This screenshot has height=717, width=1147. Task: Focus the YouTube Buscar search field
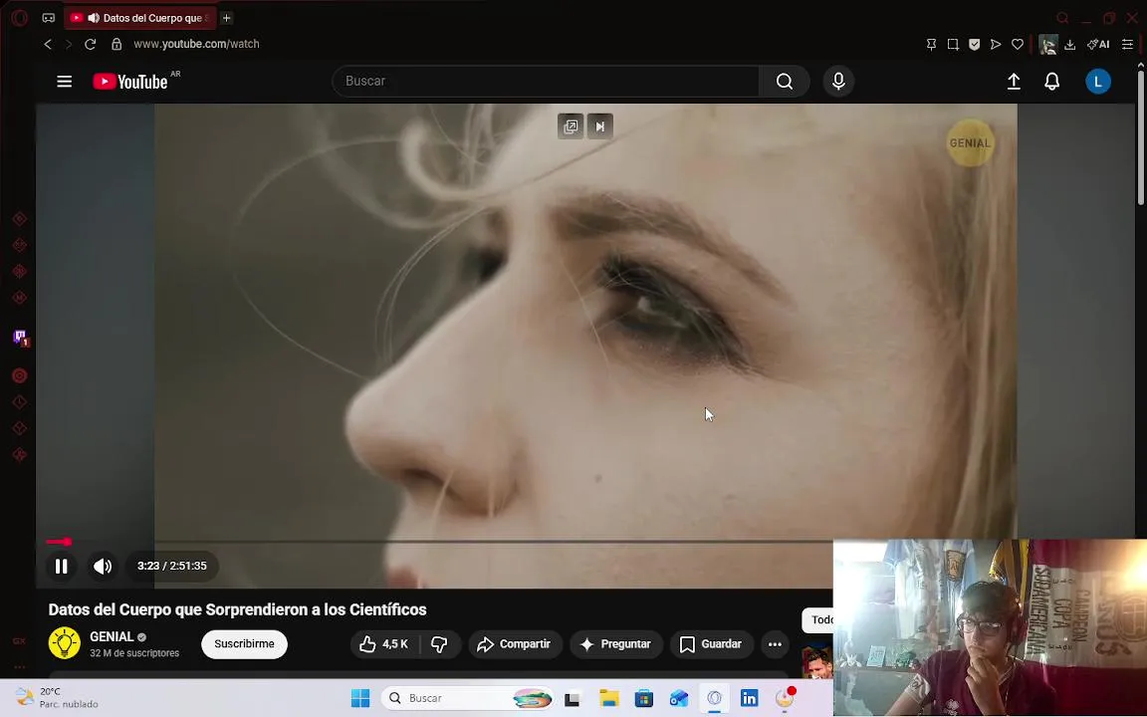[546, 82]
